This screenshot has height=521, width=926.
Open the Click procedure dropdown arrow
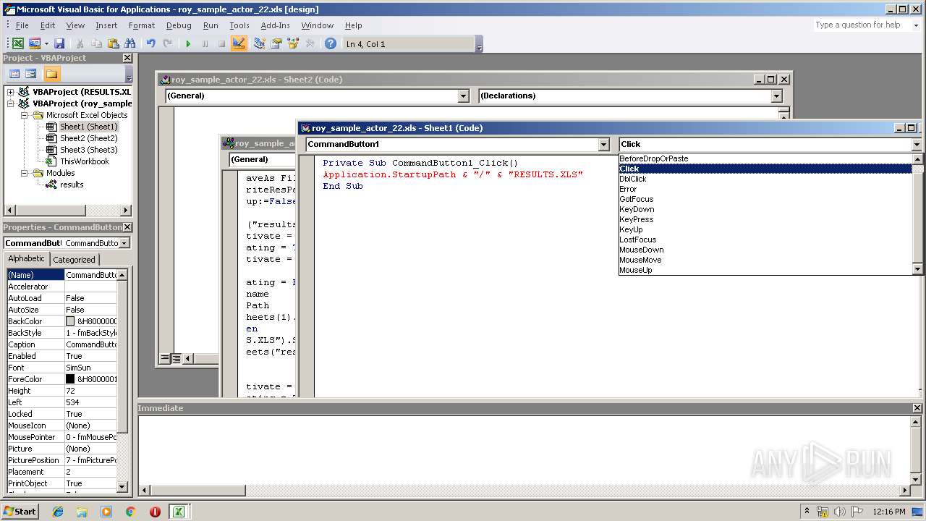pos(917,145)
